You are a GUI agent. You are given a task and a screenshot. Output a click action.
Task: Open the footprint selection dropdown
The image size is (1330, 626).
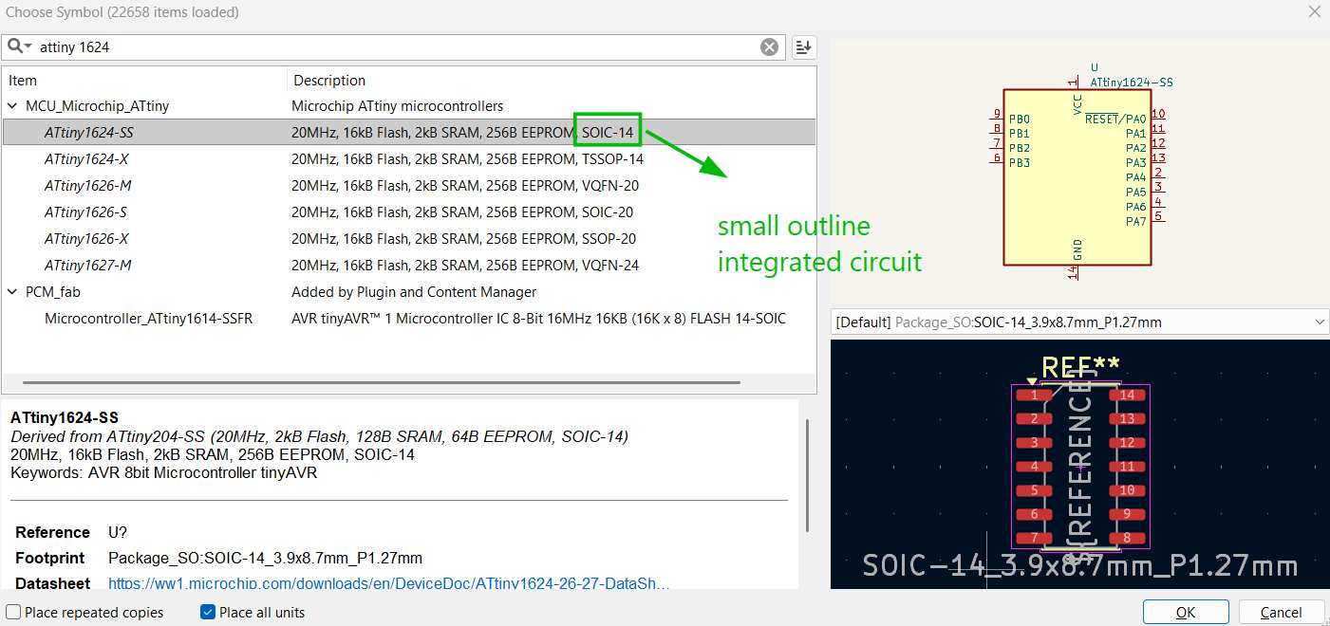pyautogui.click(x=1080, y=322)
